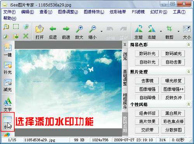Screen dimensions: 194x144
Task: Open the 图像调整(J) menu
Action: pyautogui.click(x=68, y=12)
